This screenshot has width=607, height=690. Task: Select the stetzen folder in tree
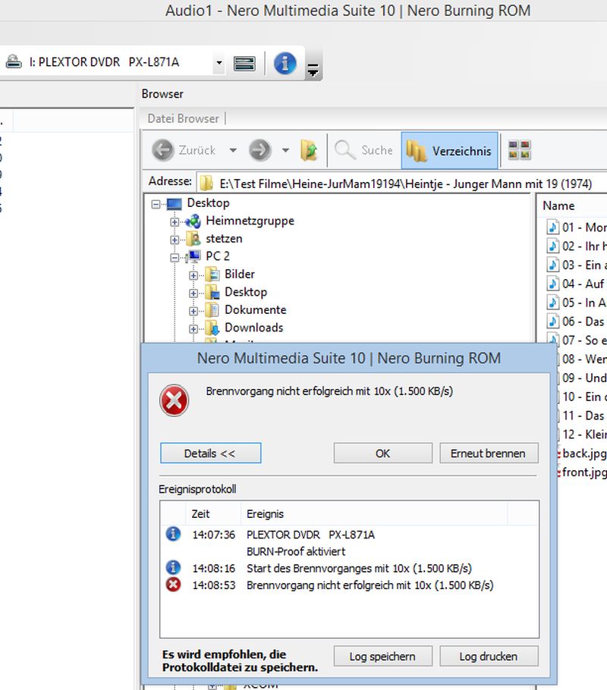(x=224, y=239)
